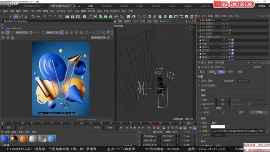Screen dimensions: 270x152
Task: Select 无 decay option
Action: click(224, 112)
